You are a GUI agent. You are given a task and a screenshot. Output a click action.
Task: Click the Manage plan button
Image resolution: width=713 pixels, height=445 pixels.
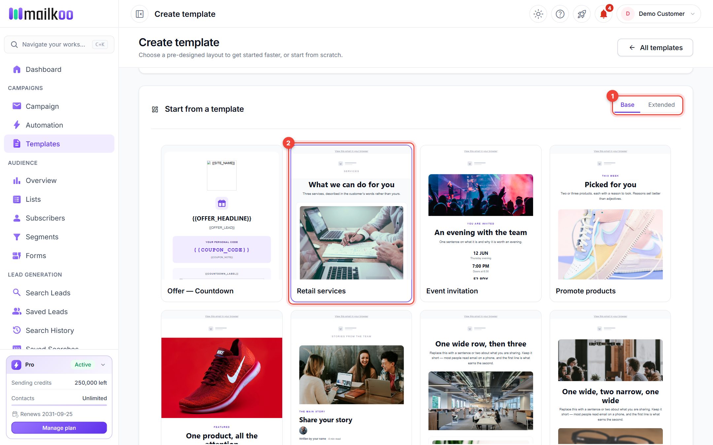59,428
